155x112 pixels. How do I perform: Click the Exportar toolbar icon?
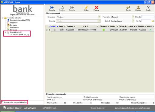pos(72,8)
